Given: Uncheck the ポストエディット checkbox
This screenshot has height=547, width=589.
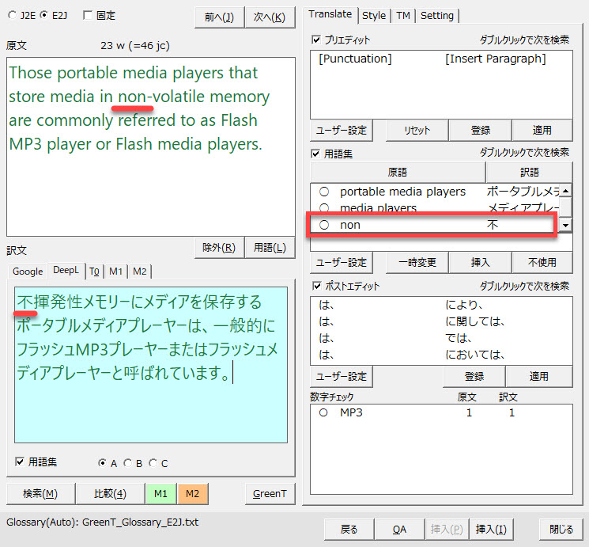Looking at the screenshot, I should 316,286.
